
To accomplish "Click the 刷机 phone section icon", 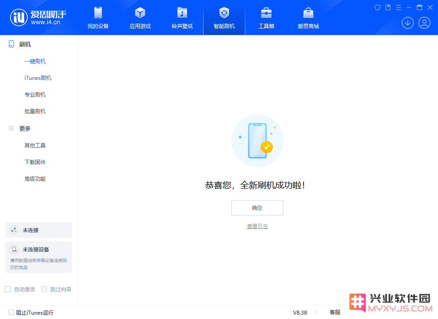I will click(x=11, y=44).
